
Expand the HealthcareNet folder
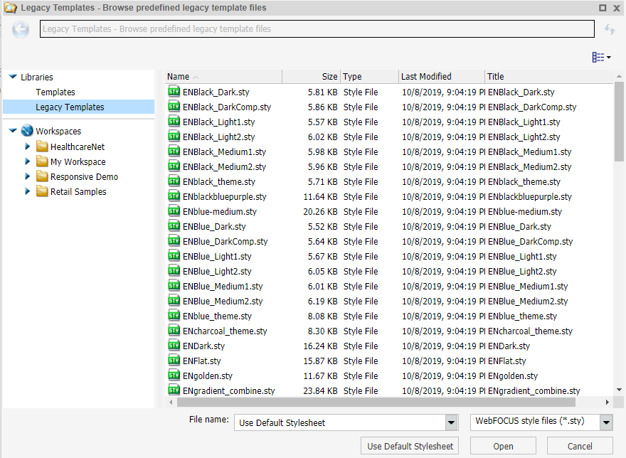click(28, 147)
